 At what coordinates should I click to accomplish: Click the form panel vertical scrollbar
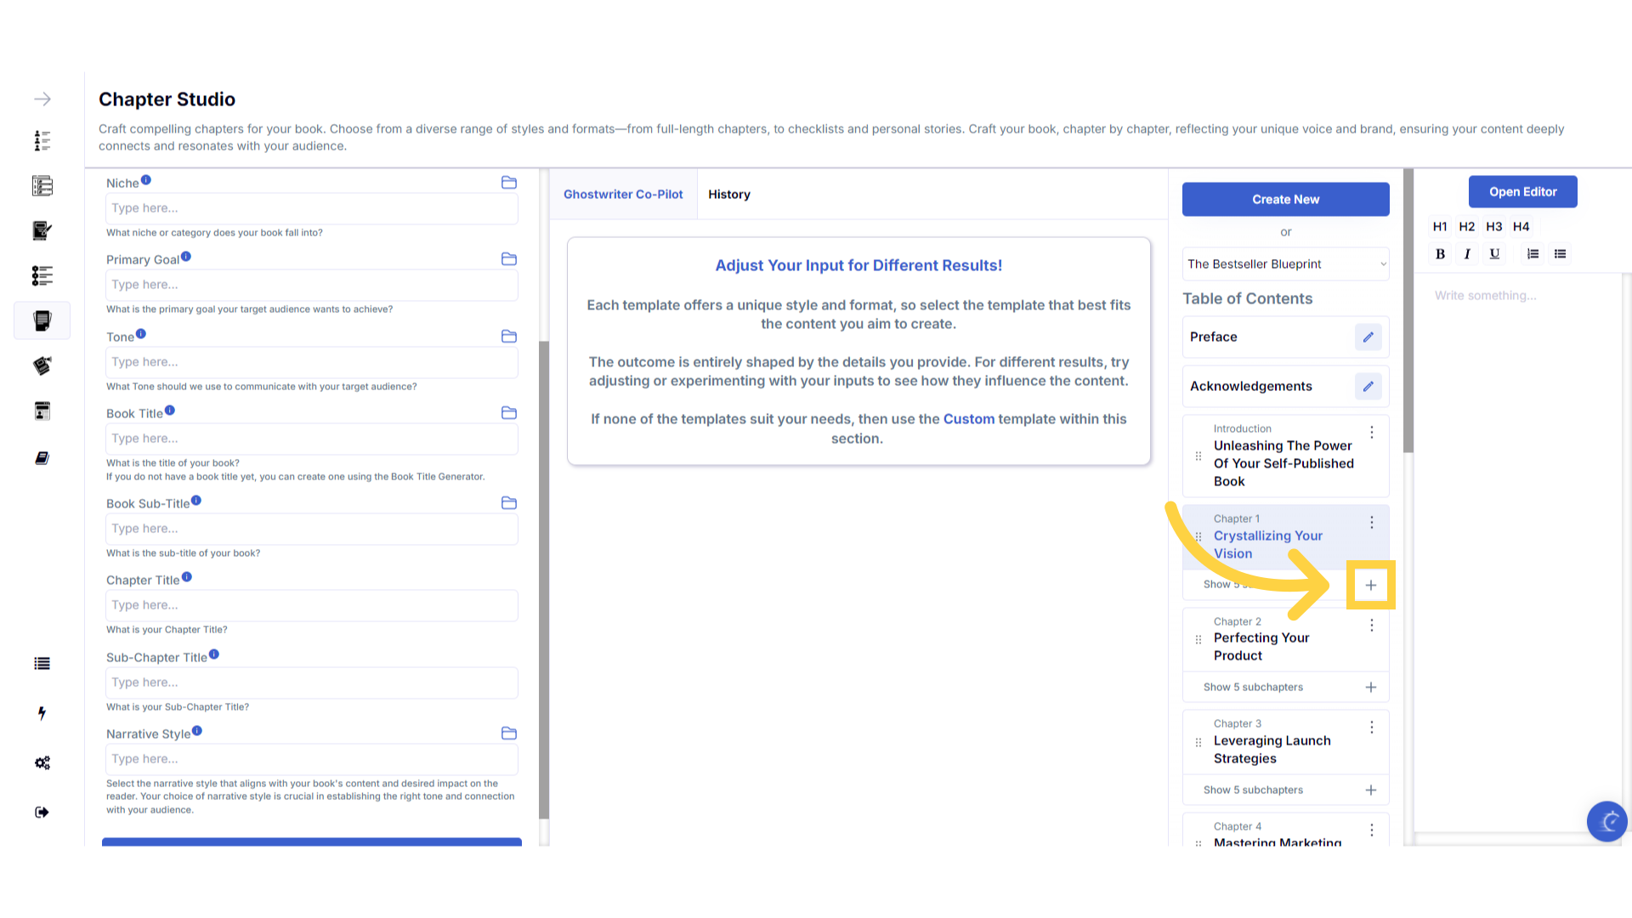pos(544,578)
